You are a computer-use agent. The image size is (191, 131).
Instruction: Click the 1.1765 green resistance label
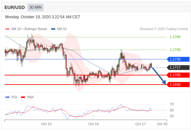[x=175, y=37]
